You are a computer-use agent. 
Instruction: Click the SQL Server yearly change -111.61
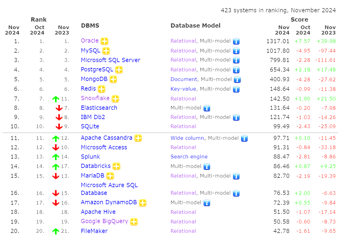tap(325, 60)
